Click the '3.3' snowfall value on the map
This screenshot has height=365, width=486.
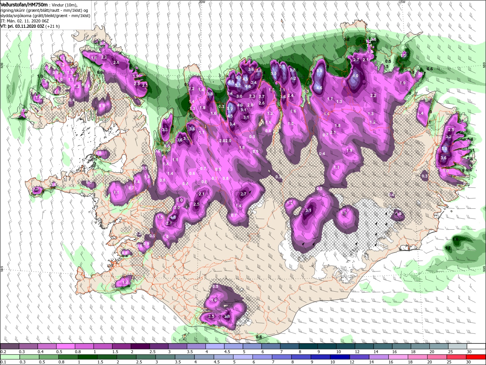pyautogui.click(x=165, y=130)
